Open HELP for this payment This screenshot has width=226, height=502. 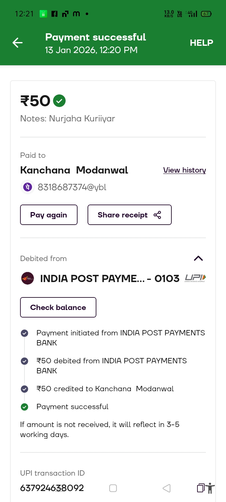pyautogui.click(x=201, y=43)
